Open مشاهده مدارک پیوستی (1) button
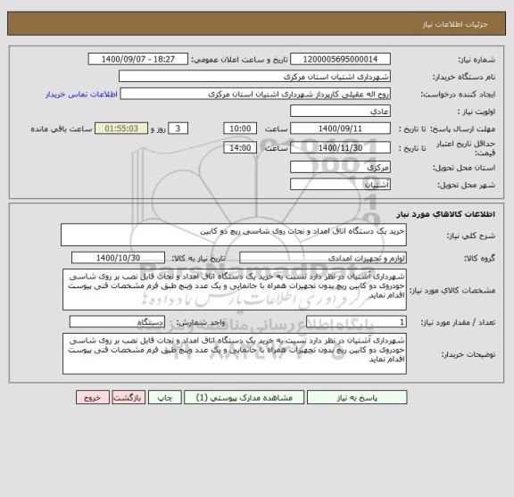Image resolution: width=514 pixels, height=497 pixels. click(244, 397)
